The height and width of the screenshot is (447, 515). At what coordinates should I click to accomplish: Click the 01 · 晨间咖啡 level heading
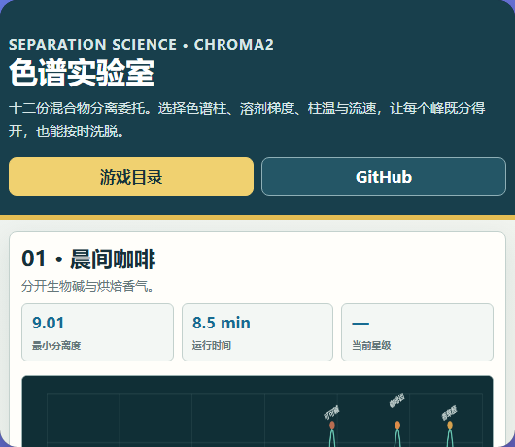[x=88, y=258]
